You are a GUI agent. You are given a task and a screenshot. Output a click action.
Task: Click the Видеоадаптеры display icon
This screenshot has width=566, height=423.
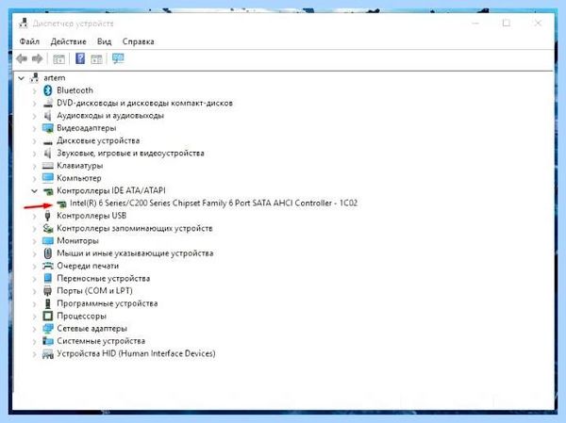pos(48,128)
